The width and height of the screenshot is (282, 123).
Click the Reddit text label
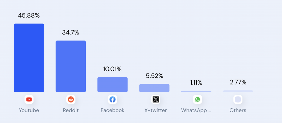coord(71,110)
